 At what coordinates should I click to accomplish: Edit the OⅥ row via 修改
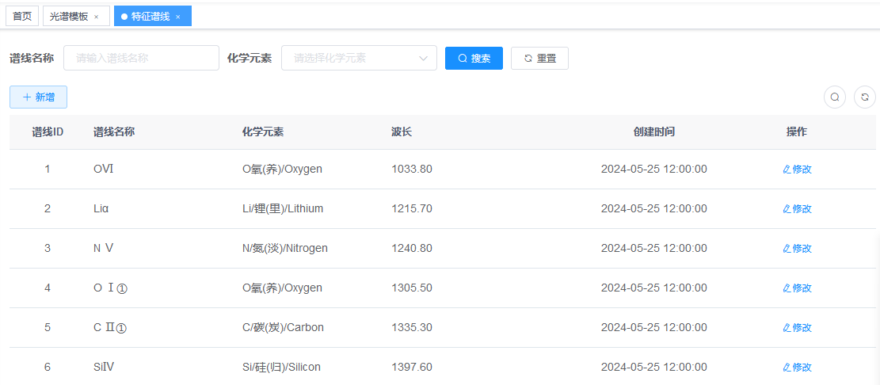797,169
